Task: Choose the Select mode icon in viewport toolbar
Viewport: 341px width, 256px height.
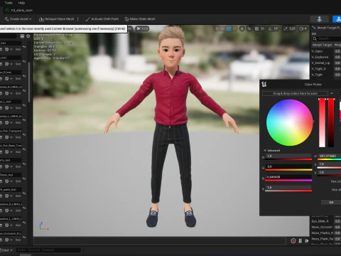Action: 217,28
